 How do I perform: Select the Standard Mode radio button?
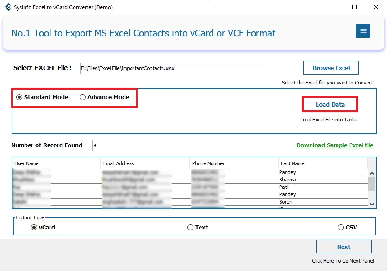coord(19,97)
